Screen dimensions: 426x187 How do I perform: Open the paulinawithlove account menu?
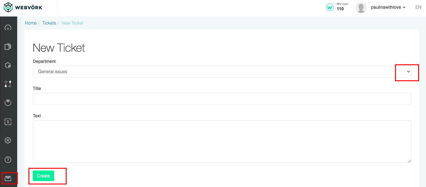pos(388,7)
